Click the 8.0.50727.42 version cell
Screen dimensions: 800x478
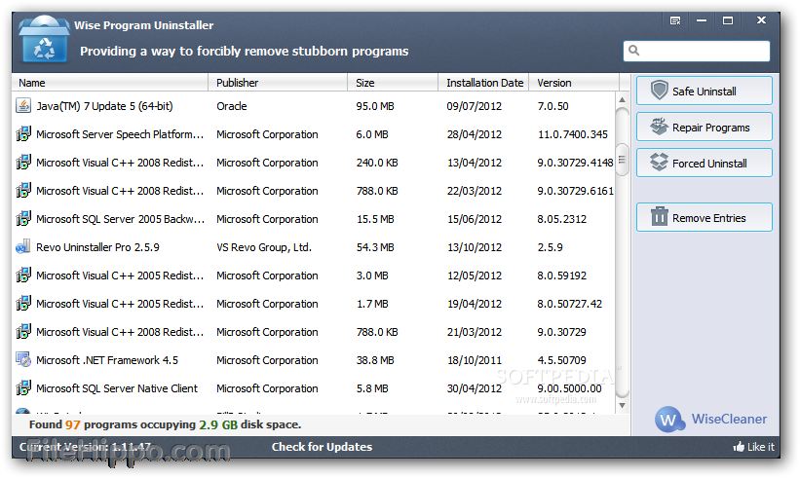(x=569, y=304)
